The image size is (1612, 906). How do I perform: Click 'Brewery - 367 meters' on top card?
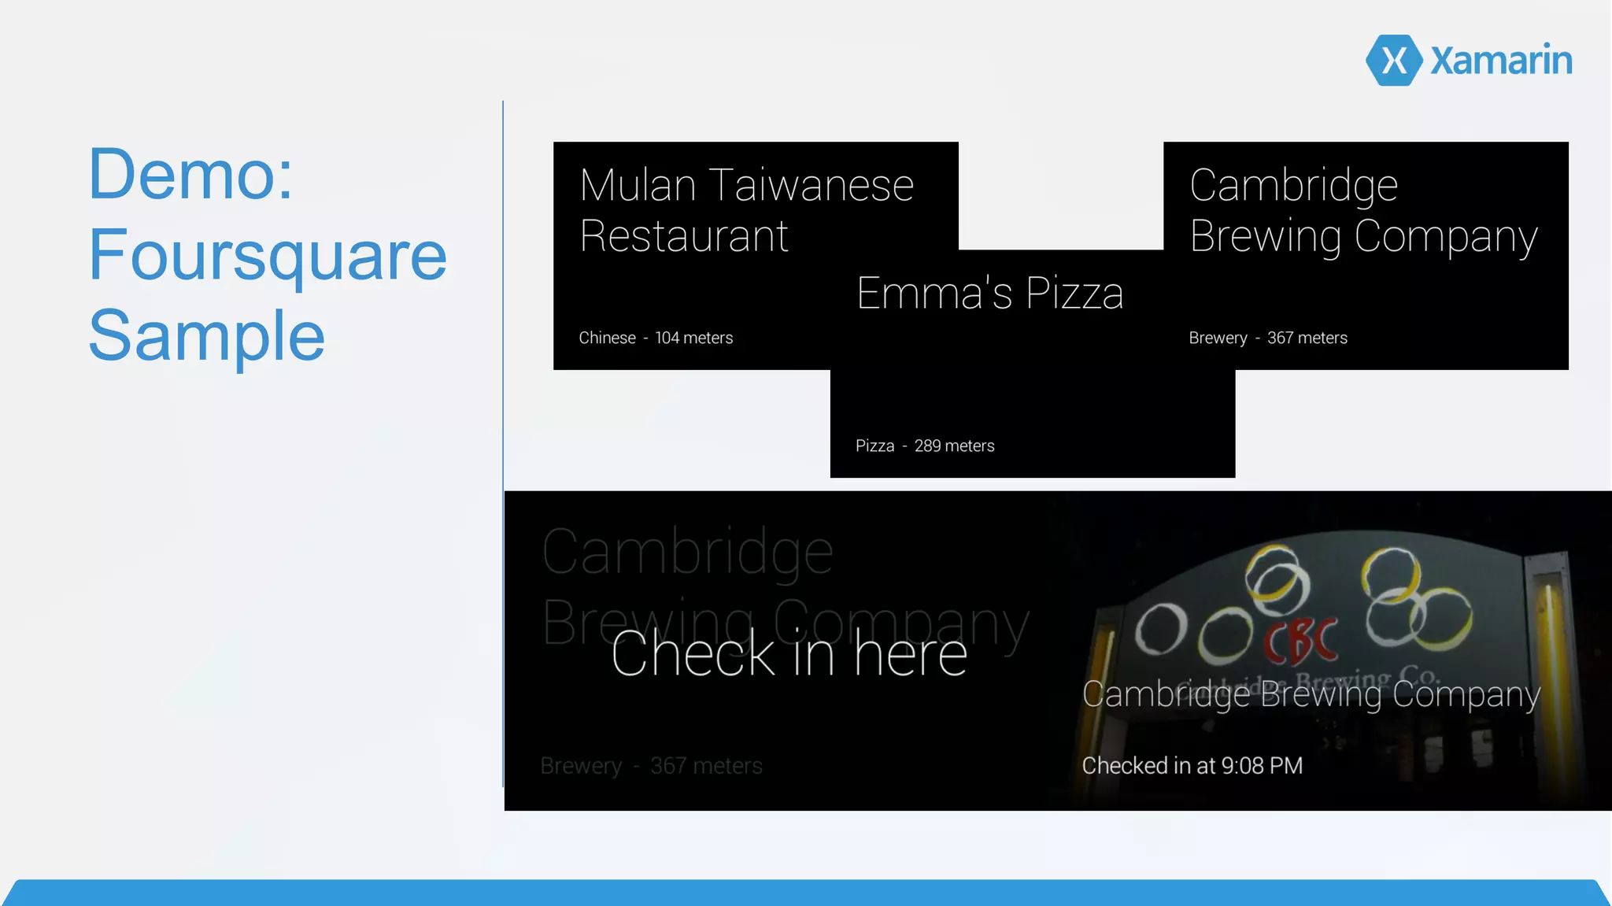[x=1268, y=338]
